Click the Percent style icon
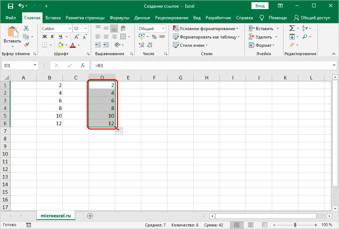Viewport: 339px width, 229px height. pos(154,37)
